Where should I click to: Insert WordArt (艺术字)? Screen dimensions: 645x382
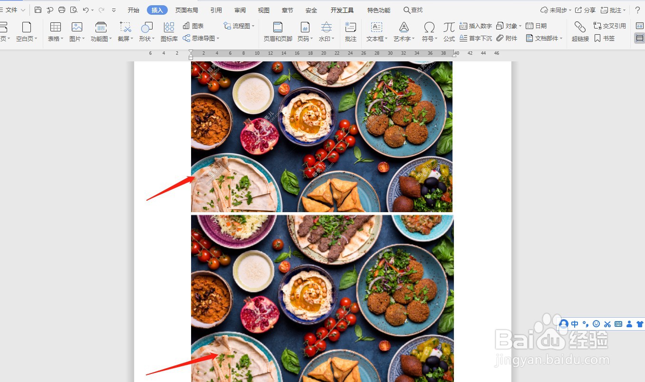404,32
